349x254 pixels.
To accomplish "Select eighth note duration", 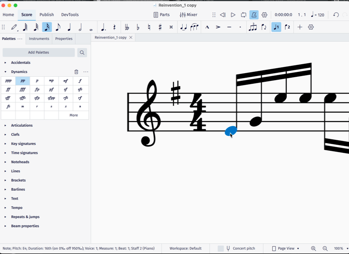I will pyautogui.click(x=58, y=27).
